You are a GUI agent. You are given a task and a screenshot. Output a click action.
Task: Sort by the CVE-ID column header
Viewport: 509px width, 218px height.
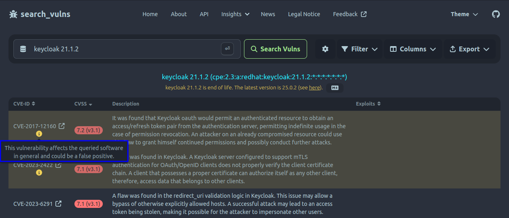24,104
